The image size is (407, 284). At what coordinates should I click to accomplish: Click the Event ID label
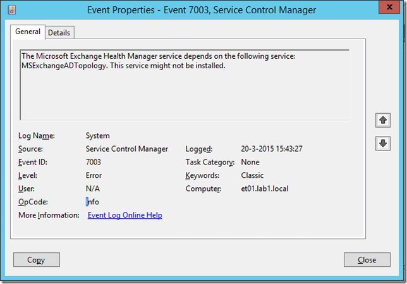pyautogui.click(x=33, y=162)
